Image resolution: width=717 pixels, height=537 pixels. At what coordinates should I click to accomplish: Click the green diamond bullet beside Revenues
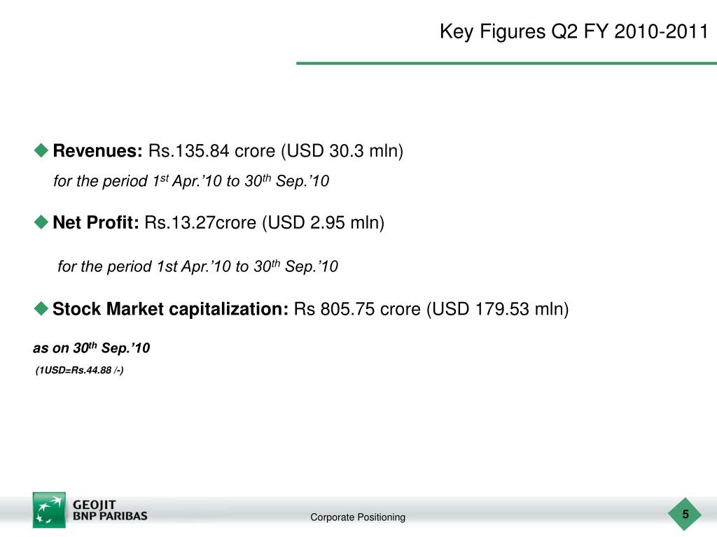coord(41,150)
